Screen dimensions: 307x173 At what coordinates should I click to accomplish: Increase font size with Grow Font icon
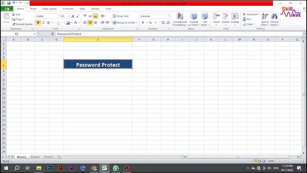tap(73, 16)
